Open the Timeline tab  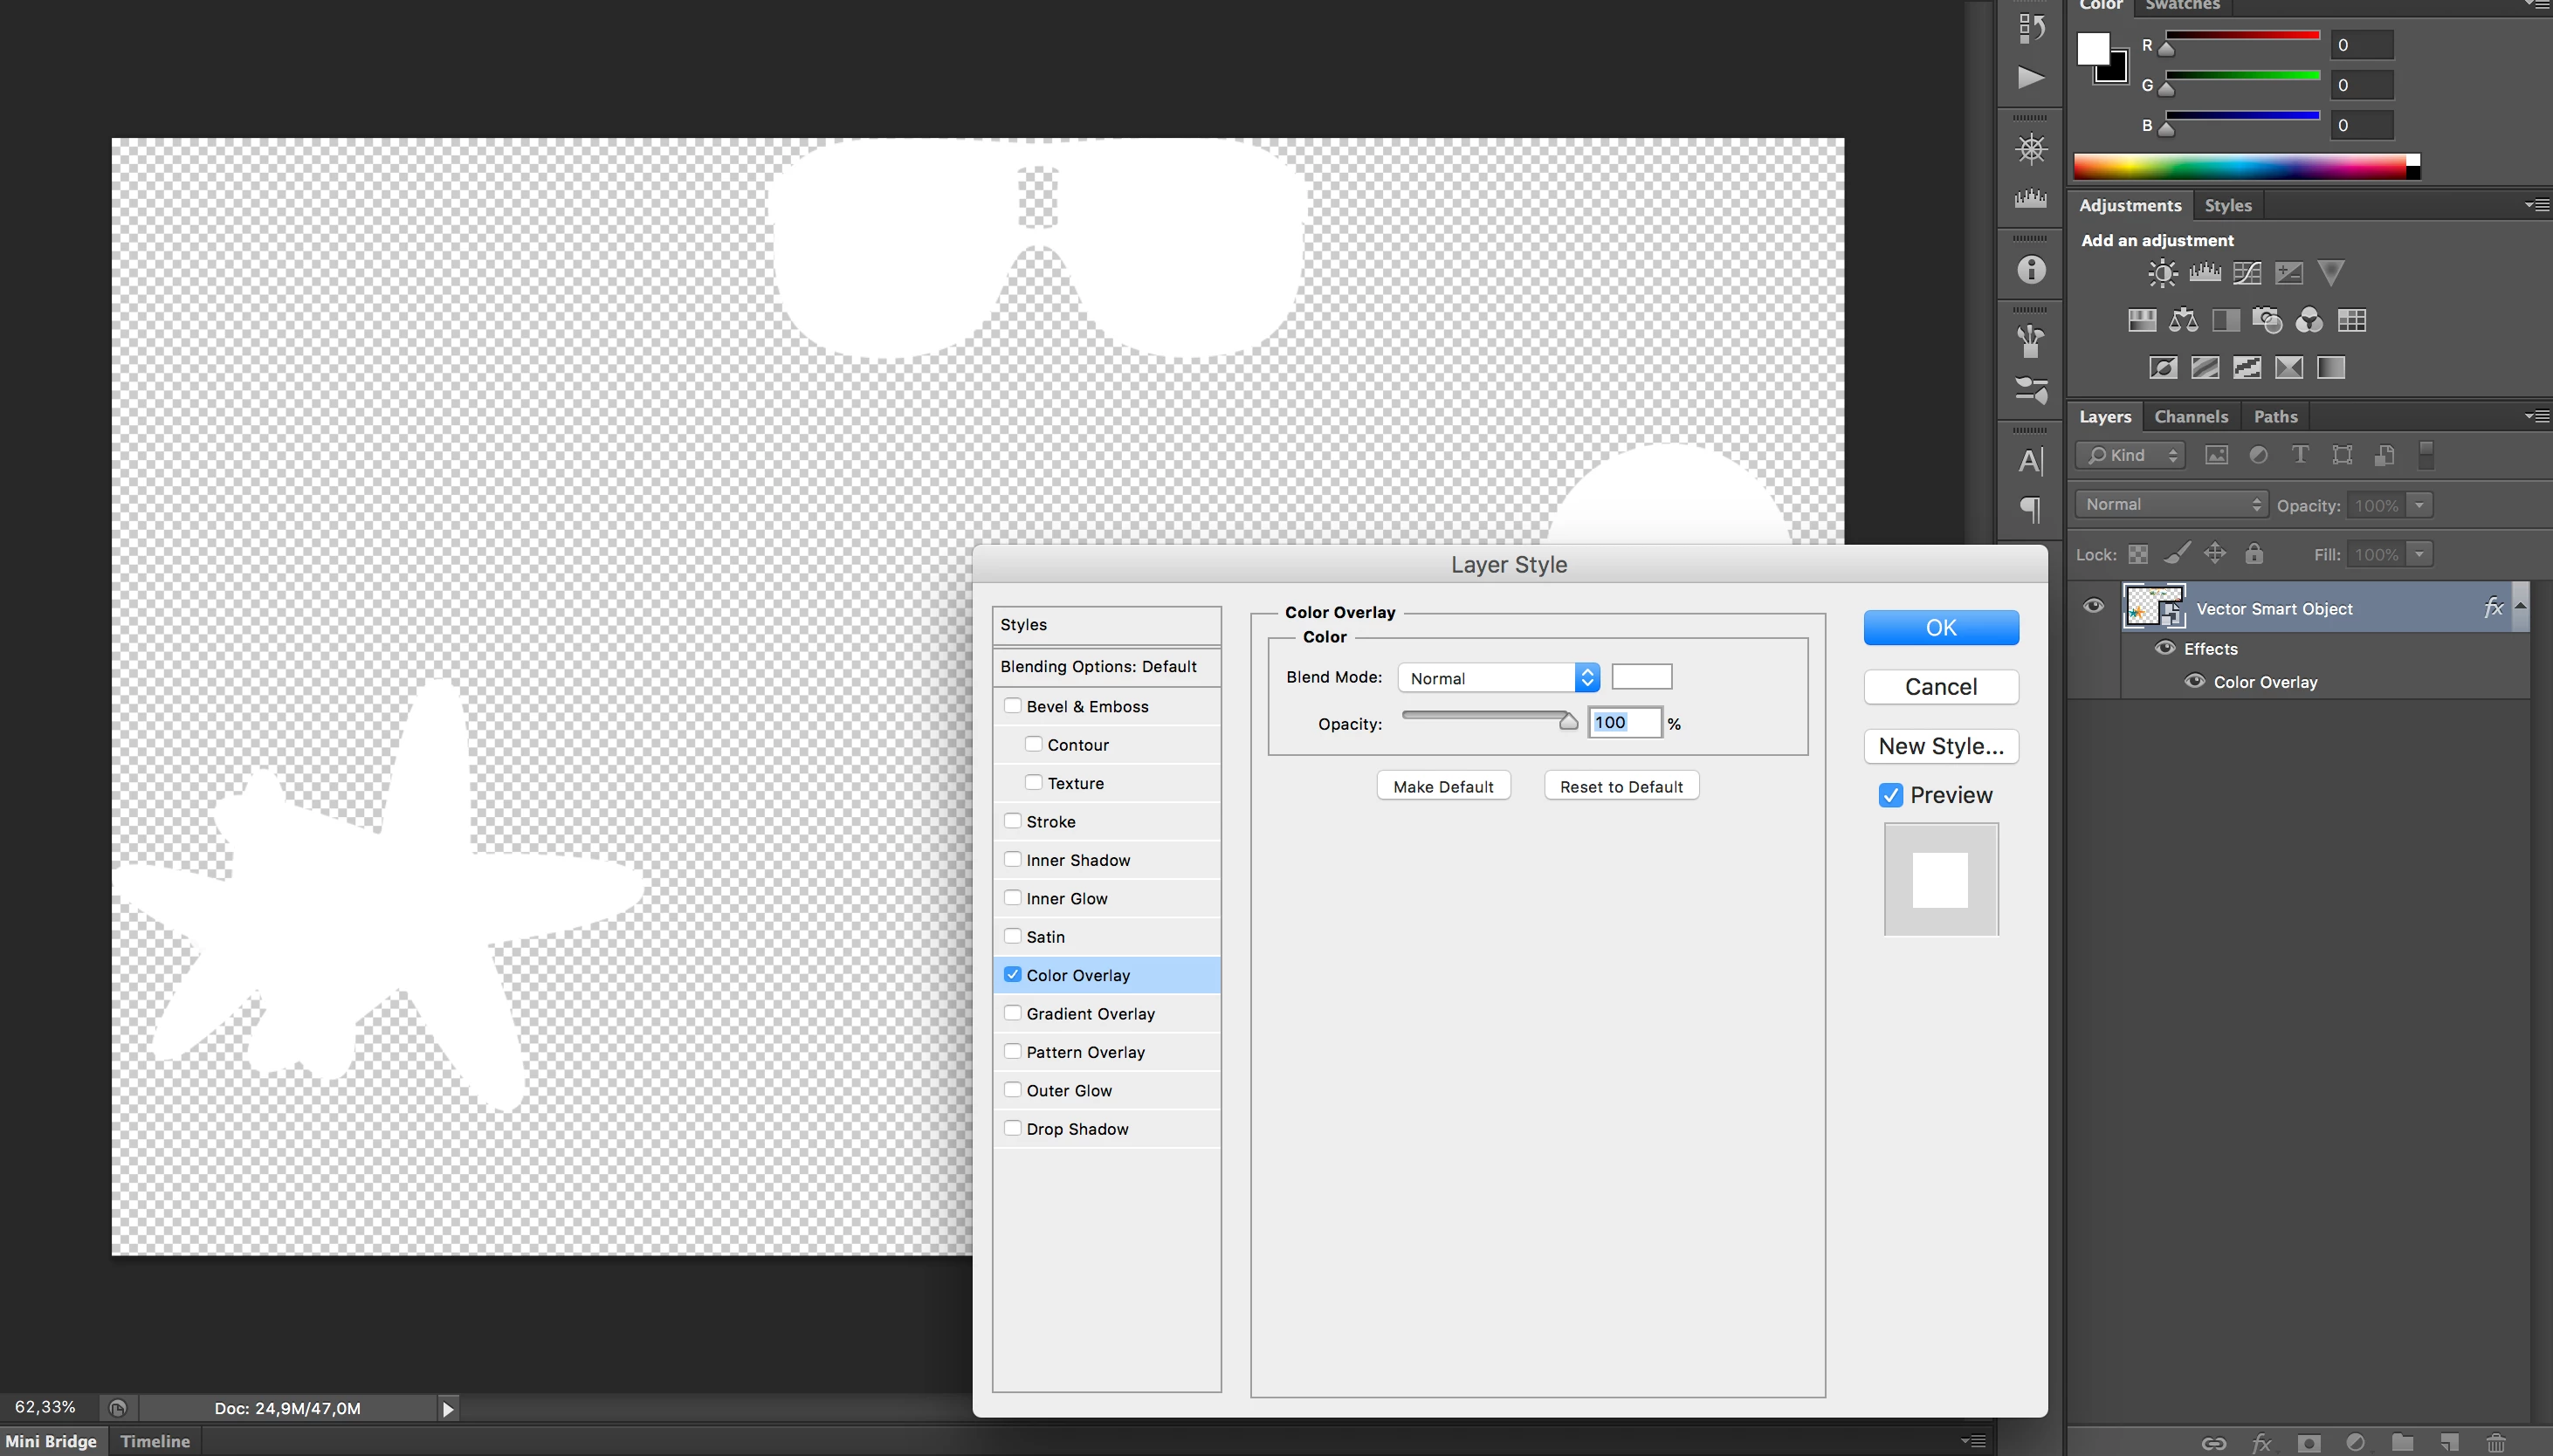pyautogui.click(x=155, y=1441)
